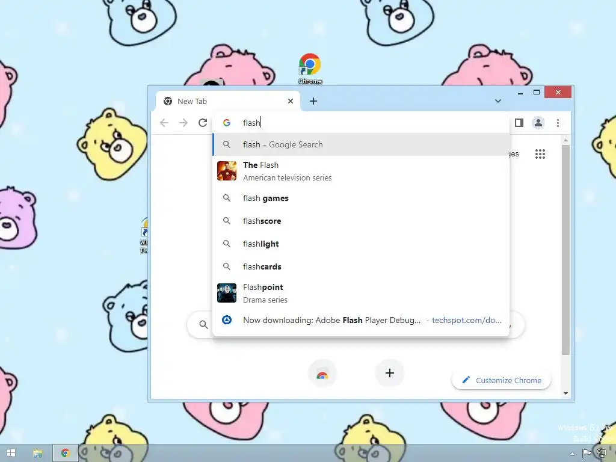Click search magnifier next to 'flashscore'
The image size is (616, 462).
[227, 221]
